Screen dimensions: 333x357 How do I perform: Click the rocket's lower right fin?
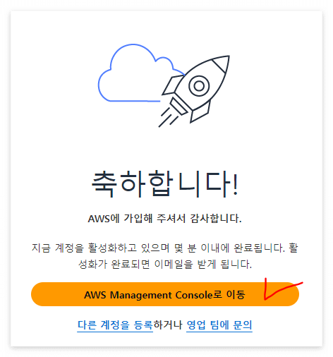[x=200, y=111]
